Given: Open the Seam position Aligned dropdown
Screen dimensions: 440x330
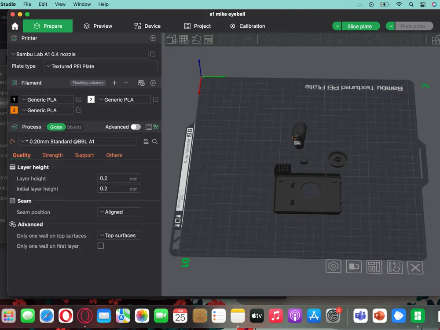Looking at the screenshot, I should (119, 212).
